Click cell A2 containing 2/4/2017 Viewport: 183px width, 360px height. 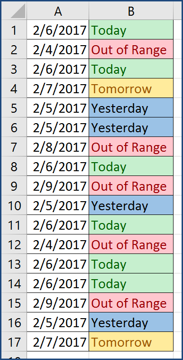pyautogui.click(x=58, y=49)
